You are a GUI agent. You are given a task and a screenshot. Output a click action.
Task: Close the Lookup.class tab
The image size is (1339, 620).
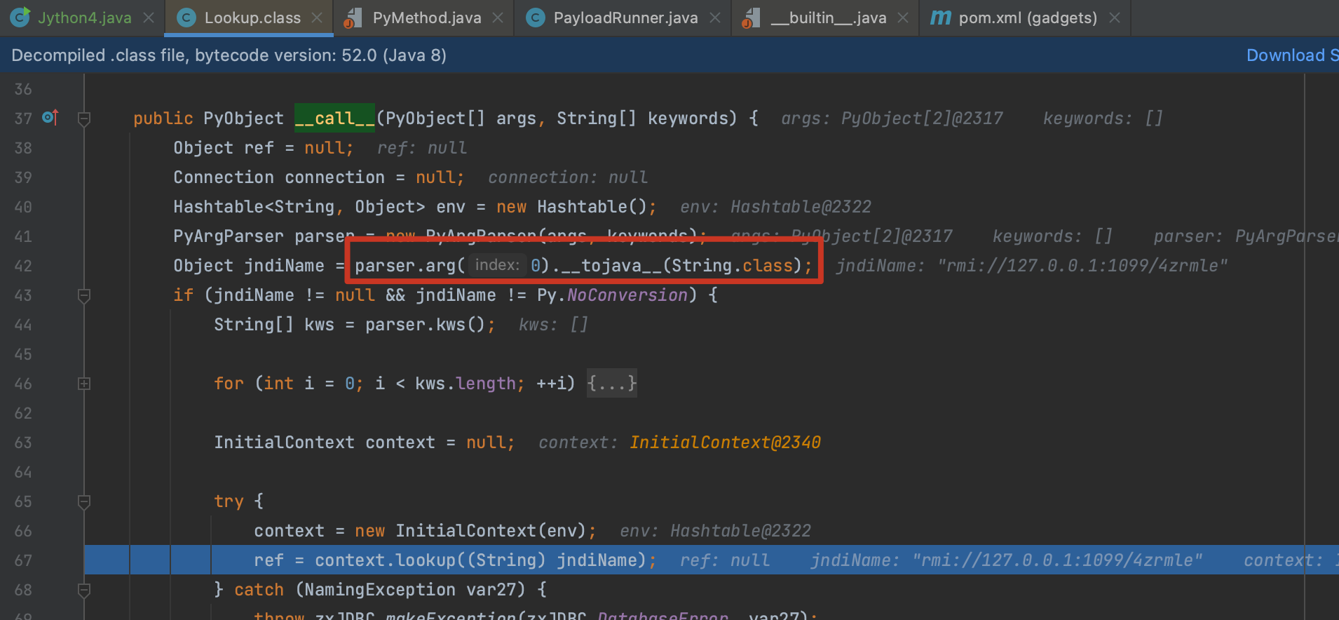point(317,18)
